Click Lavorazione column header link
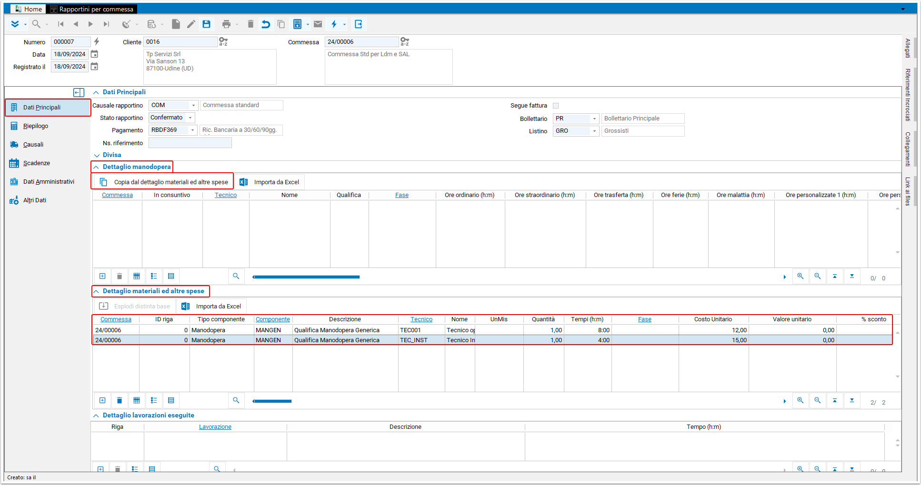 [215, 427]
